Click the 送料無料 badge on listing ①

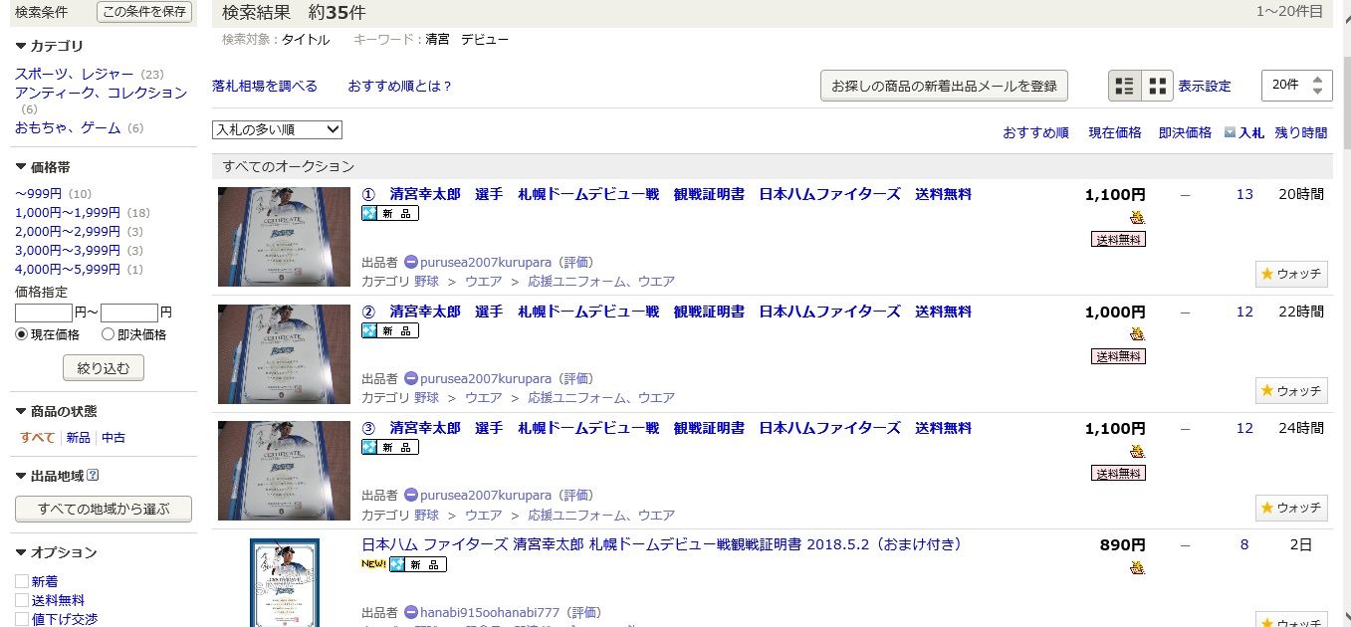[1118, 239]
